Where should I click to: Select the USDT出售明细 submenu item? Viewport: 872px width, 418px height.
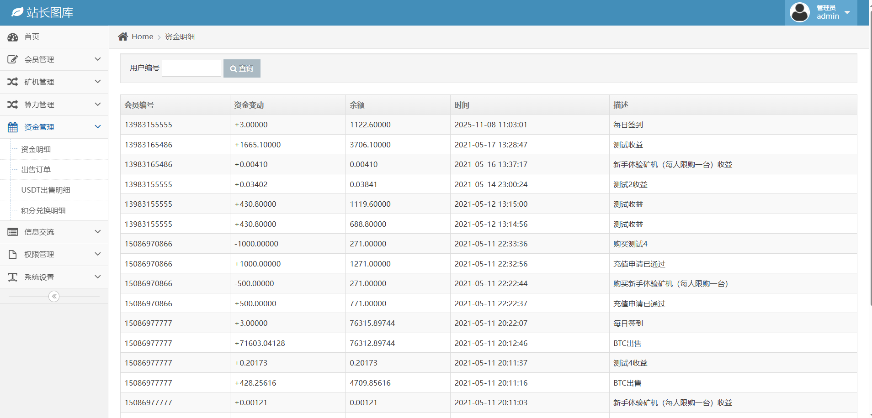(x=46, y=190)
